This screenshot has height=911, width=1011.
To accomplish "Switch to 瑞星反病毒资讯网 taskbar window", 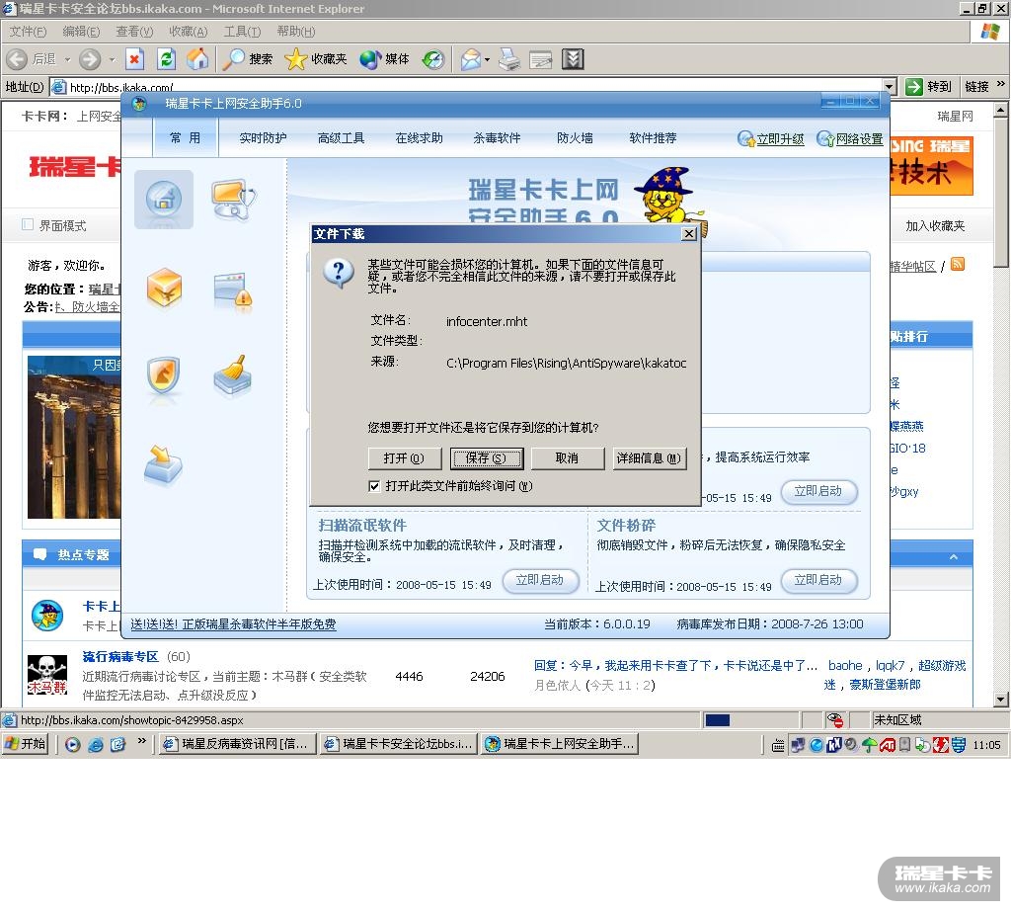I will [x=237, y=744].
